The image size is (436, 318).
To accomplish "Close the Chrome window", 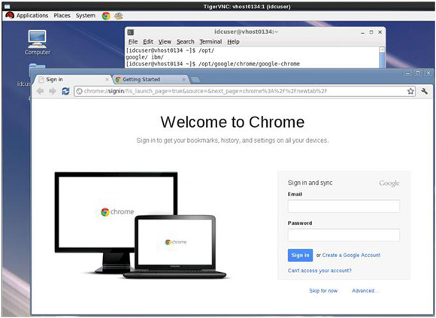I will (428, 73).
